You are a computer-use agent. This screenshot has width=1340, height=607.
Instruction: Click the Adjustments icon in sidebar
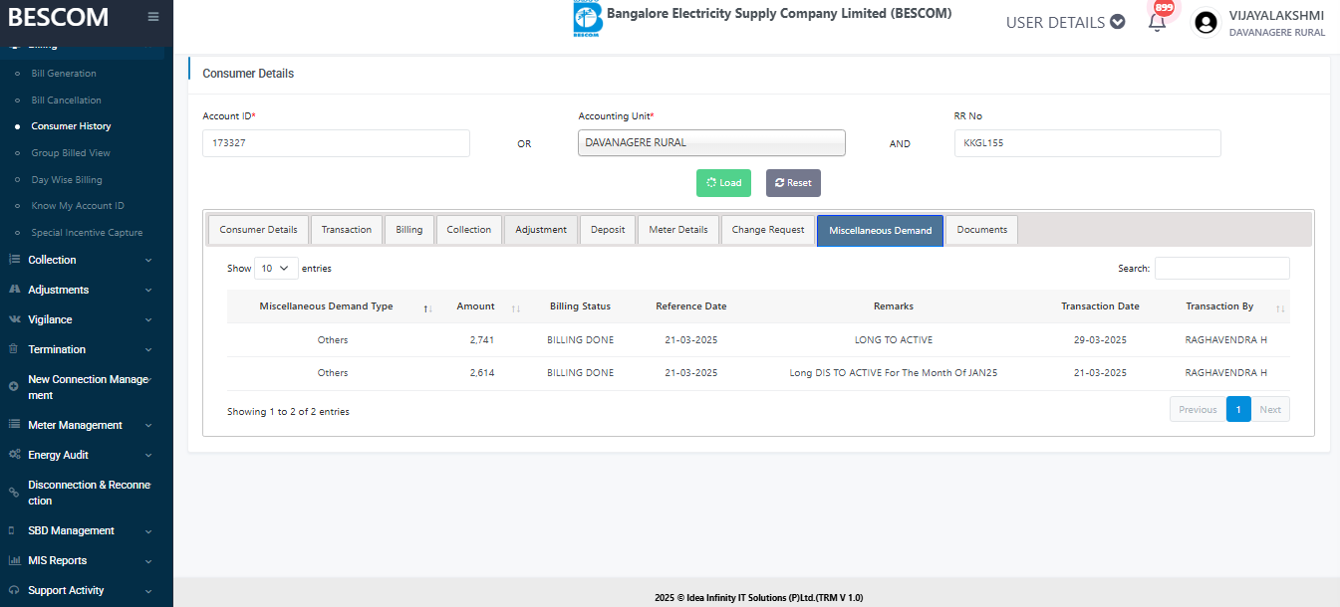[14, 290]
